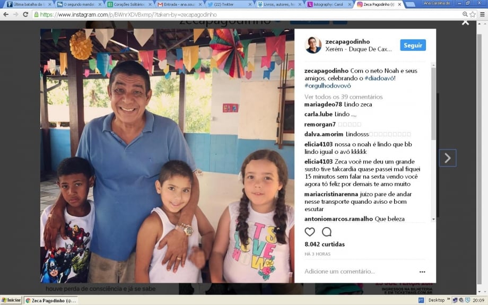Image resolution: width=488 pixels, height=305 pixels.
Task: Open Ver todos os 39 comentários
Action: pos(344,97)
